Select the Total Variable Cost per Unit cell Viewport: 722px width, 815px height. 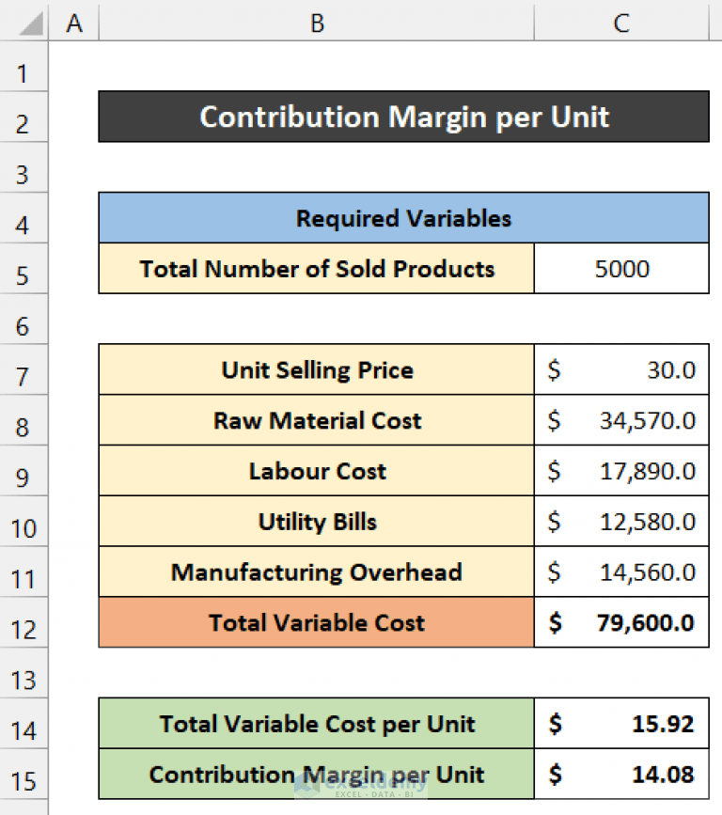[x=317, y=724]
